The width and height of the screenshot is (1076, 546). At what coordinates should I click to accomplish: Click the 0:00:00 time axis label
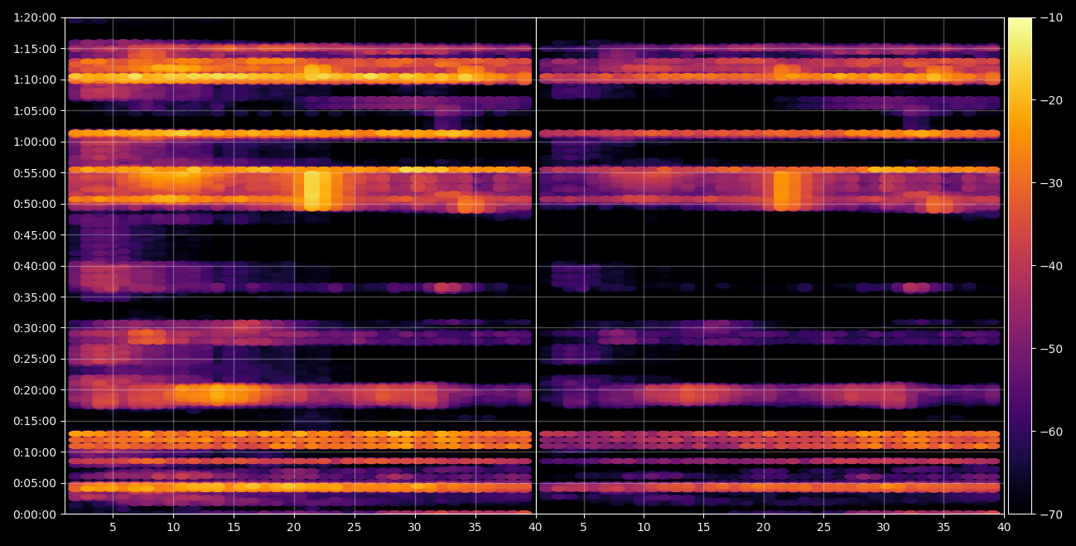(x=34, y=515)
